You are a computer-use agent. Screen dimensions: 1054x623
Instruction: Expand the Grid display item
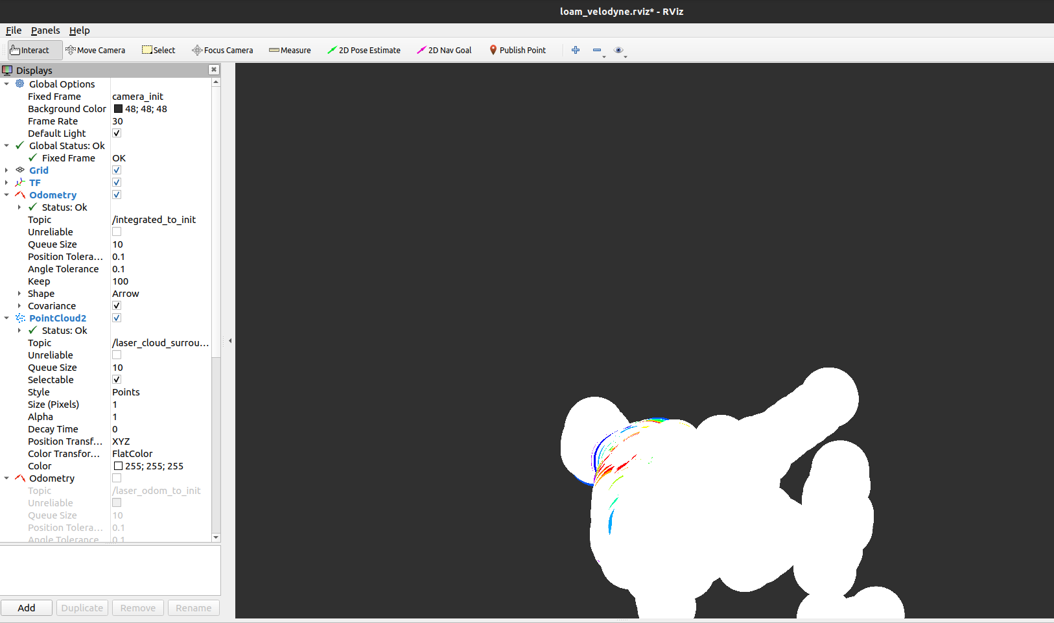coord(6,170)
